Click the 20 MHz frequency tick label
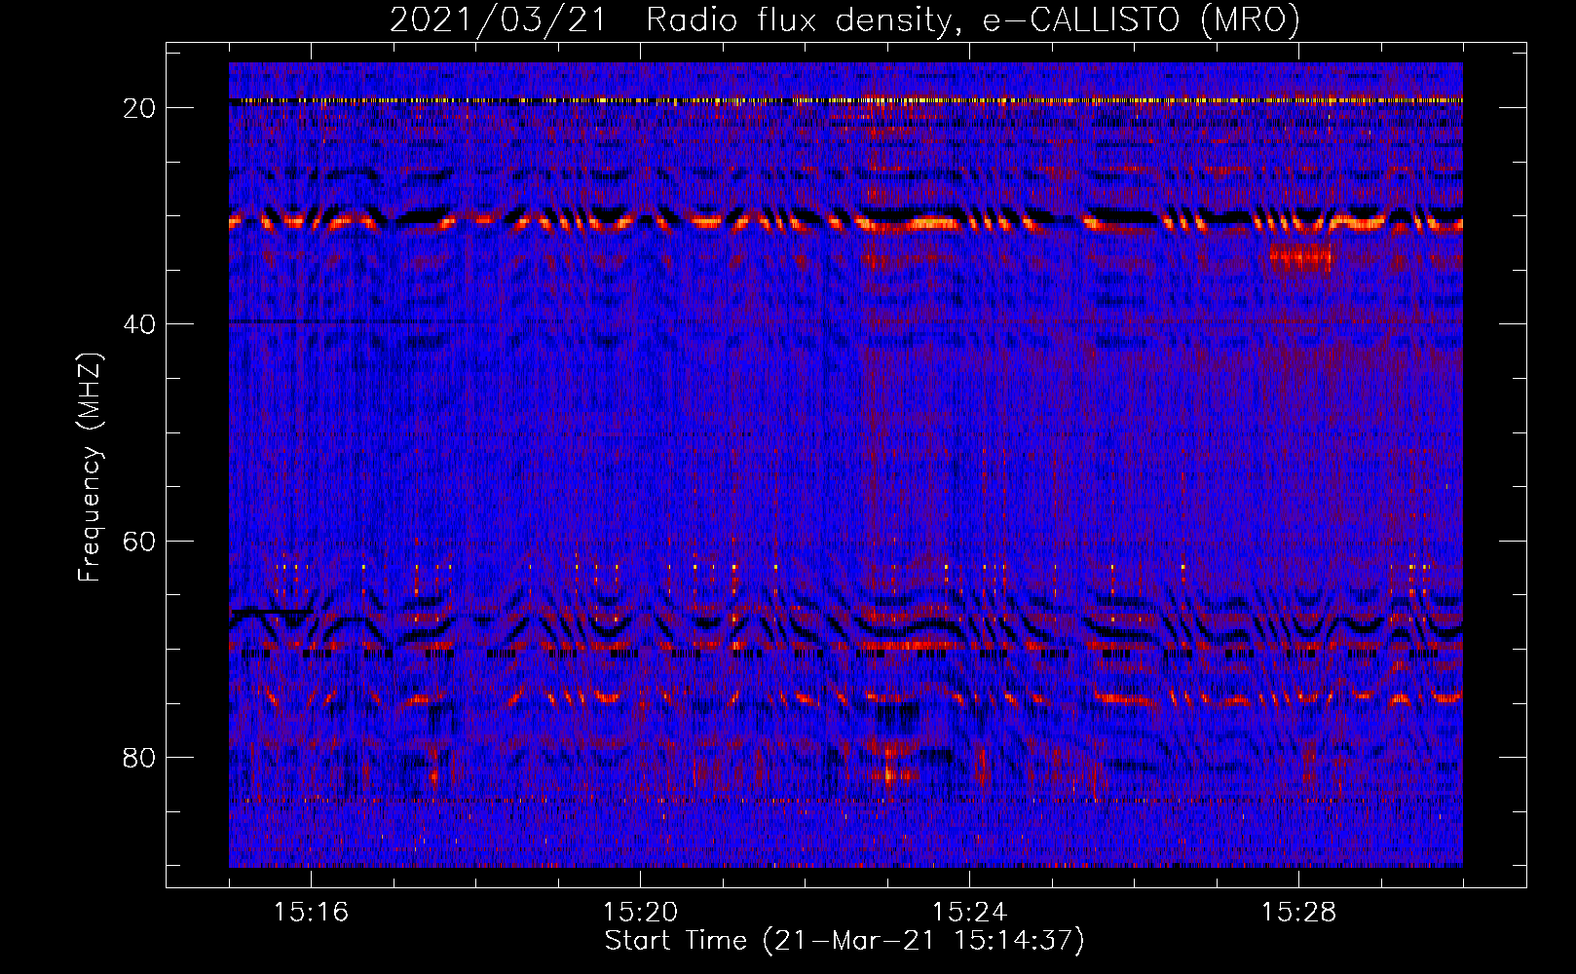Image resolution: width=1576 pixels, height=974 pixels. pos(139,107)
